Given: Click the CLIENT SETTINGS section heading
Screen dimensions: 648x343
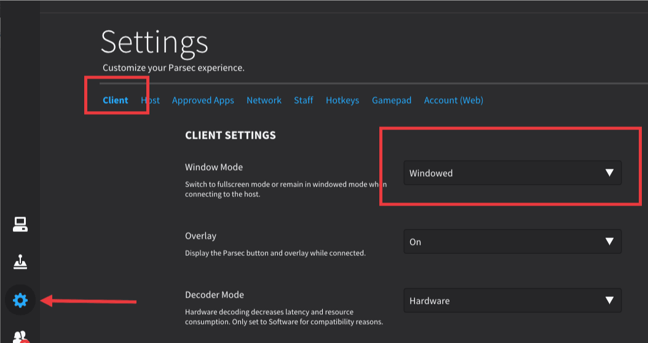Looking at the screenshot, I should [x=231, y=135].
